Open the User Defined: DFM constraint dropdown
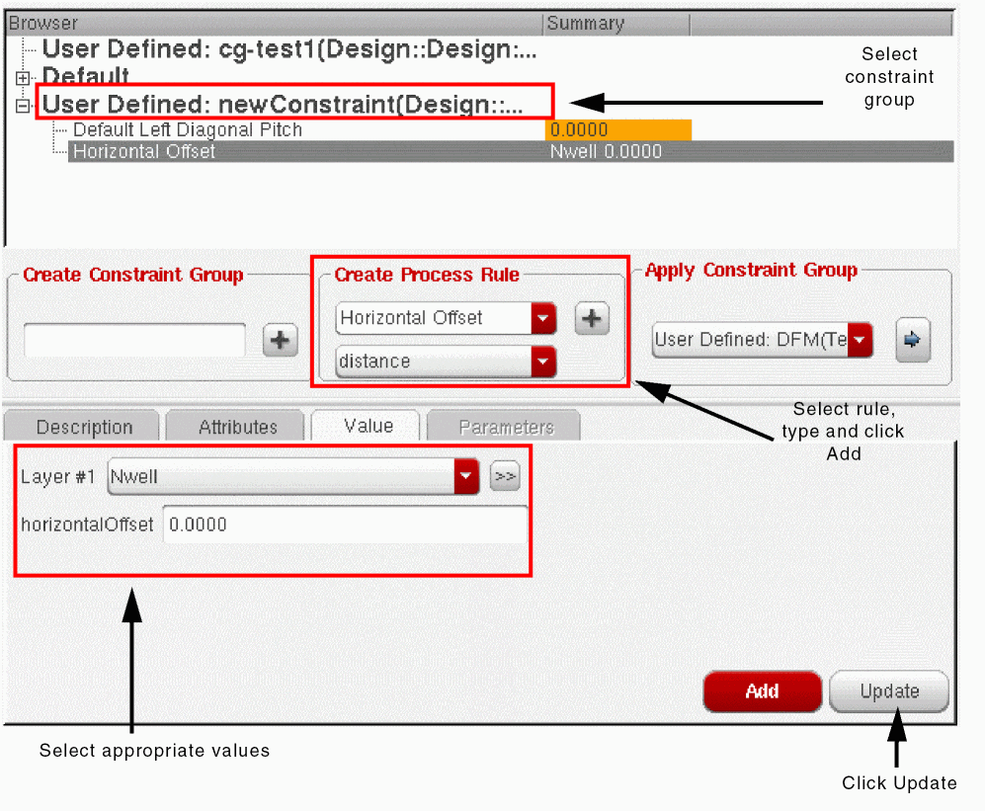 click(x=861, y=340)
